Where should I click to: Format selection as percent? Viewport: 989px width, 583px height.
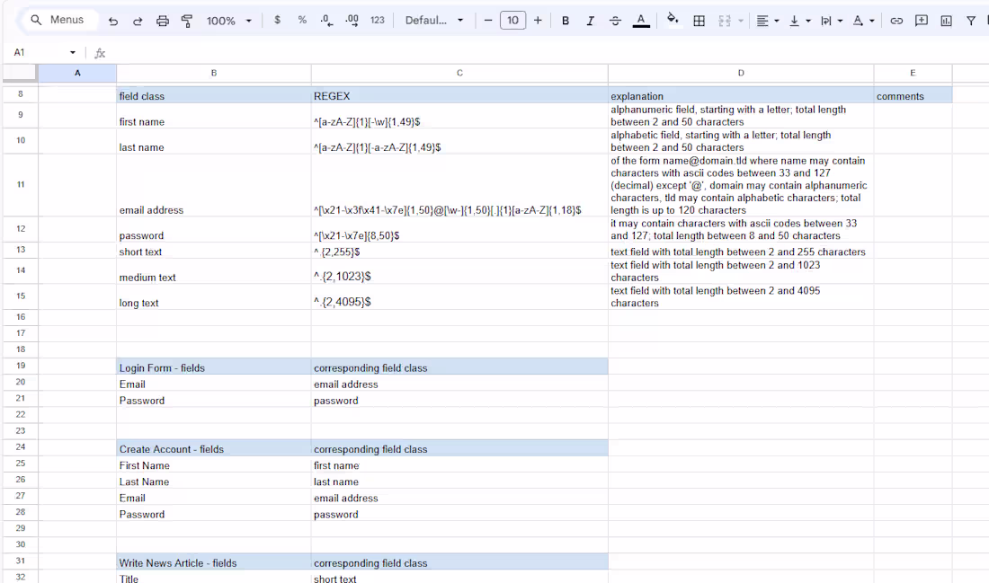tap(301, 20)
